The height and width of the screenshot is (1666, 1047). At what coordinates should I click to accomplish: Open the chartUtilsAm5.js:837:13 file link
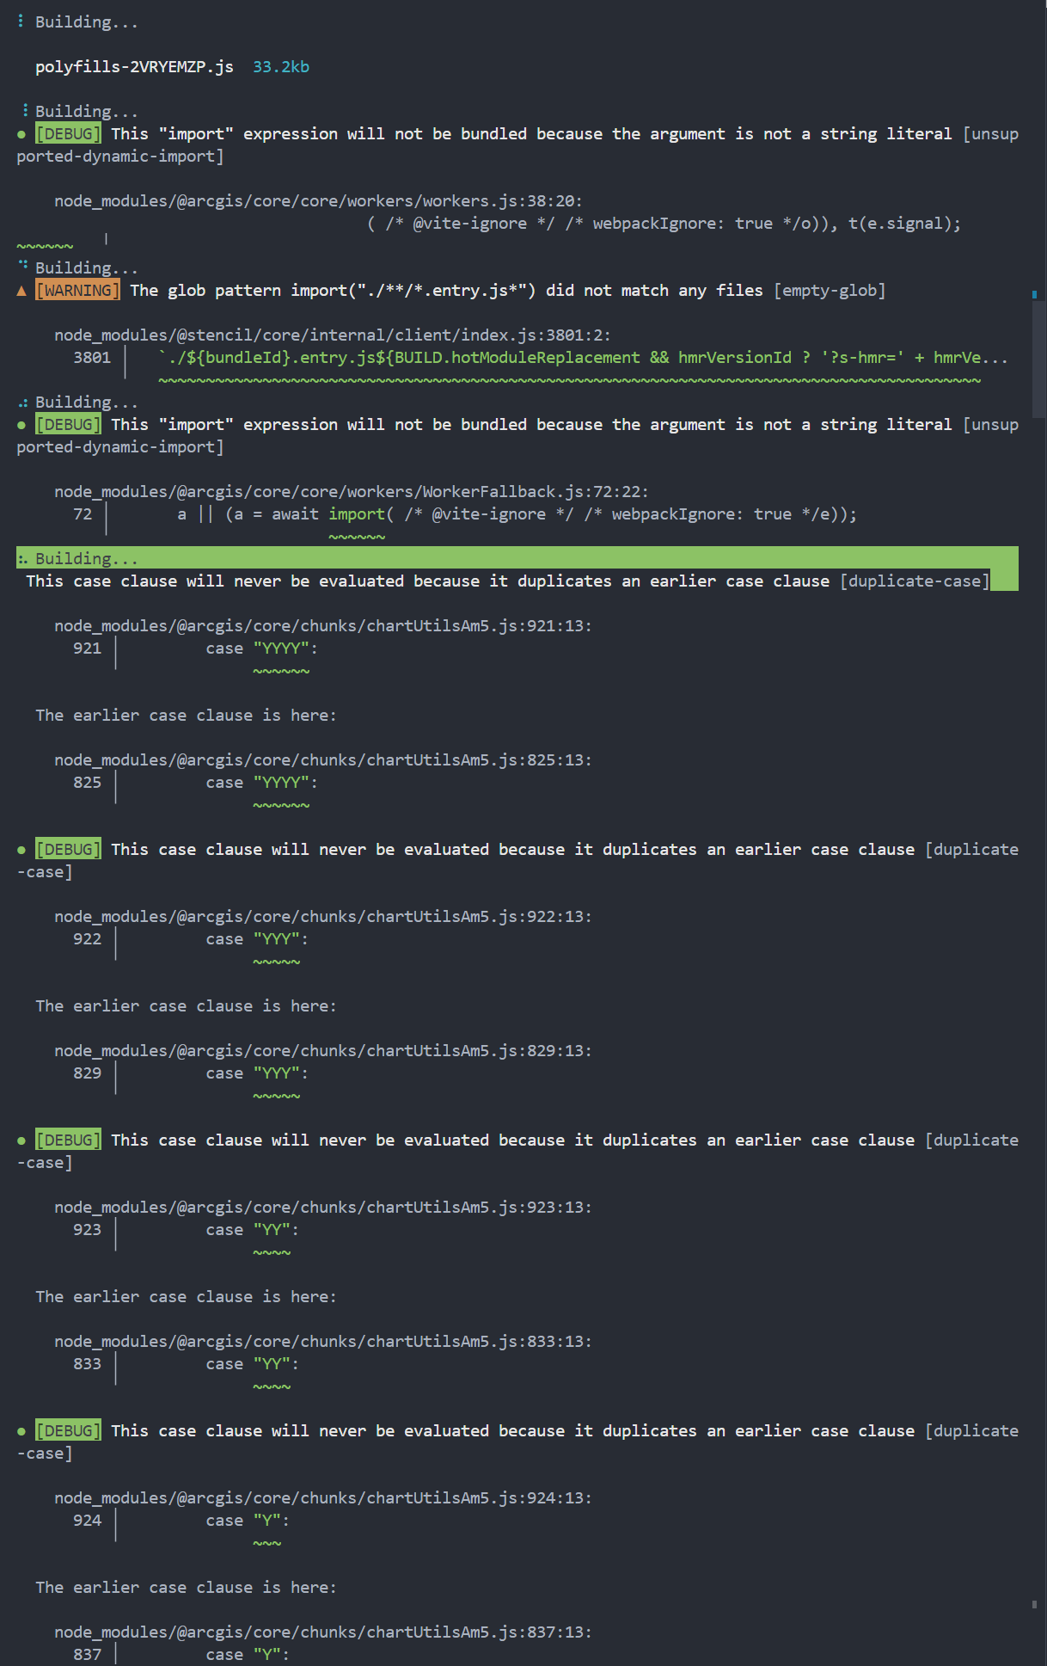pos(322,1632)
